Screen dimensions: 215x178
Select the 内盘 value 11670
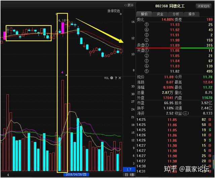(x=207, y=98)
